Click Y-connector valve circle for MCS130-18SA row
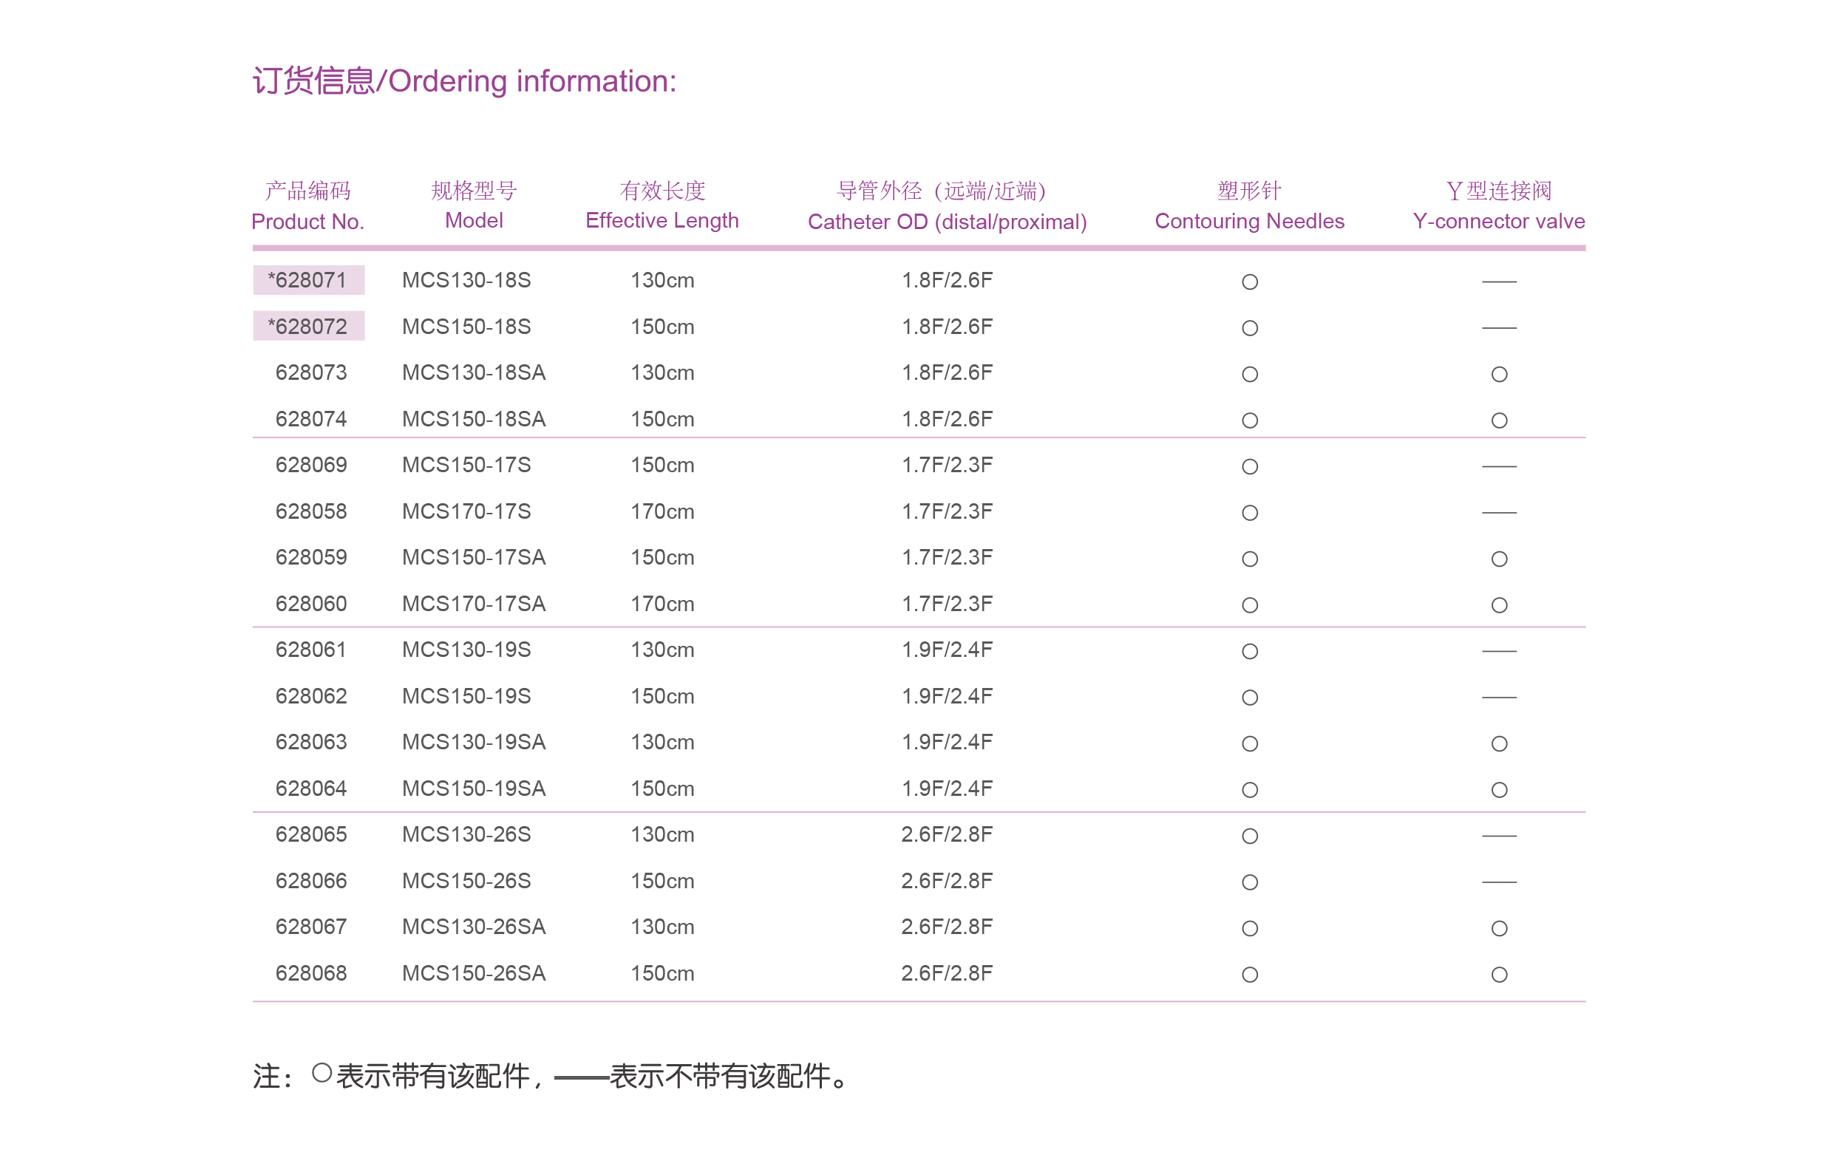This screenshot has height=1172, width=1833. (1499, 374)
